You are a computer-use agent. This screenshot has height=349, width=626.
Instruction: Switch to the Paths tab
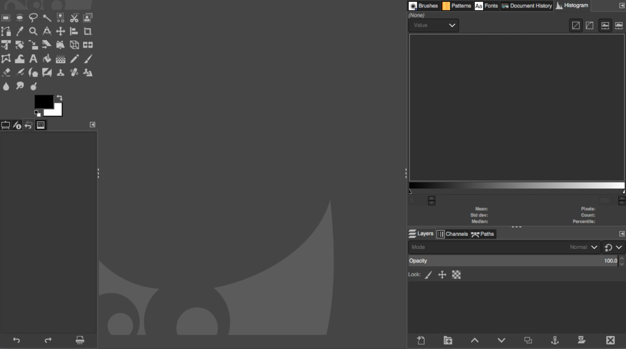click(x=483, y=234)
